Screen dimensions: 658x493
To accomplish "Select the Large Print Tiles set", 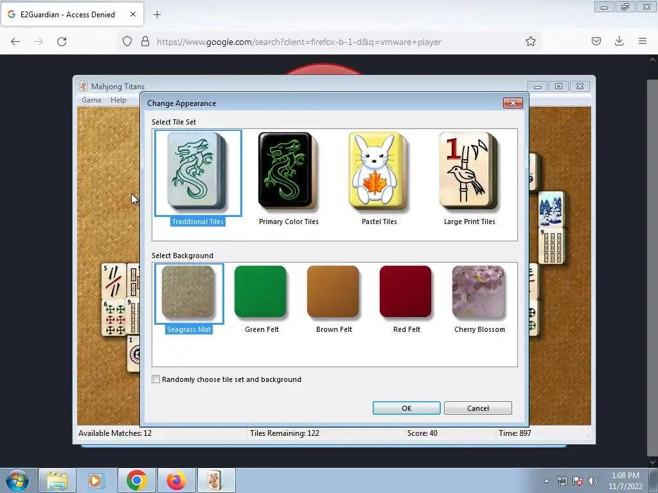I will click(x=468, y=171).
